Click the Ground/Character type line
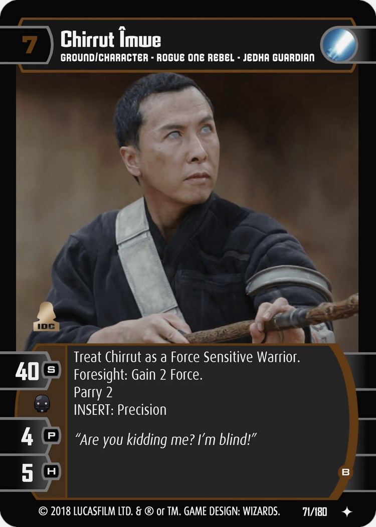This screenshot has width=376, height=527. pyautogui.click(x=187, y=58)
